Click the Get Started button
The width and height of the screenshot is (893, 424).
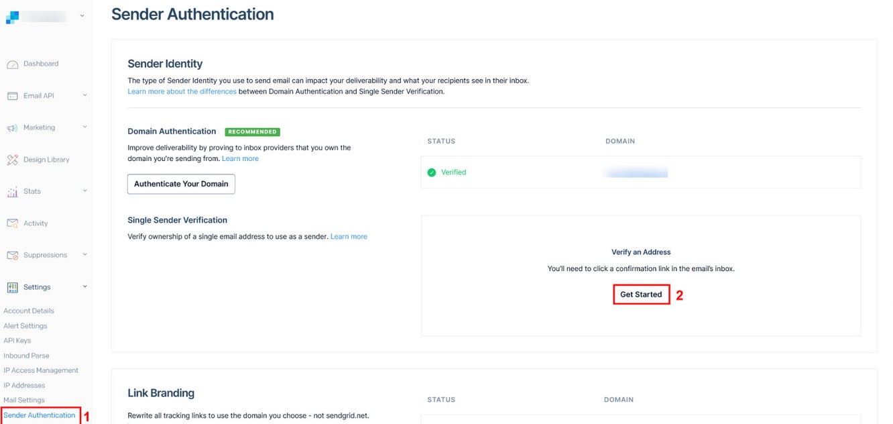(641, 295)
